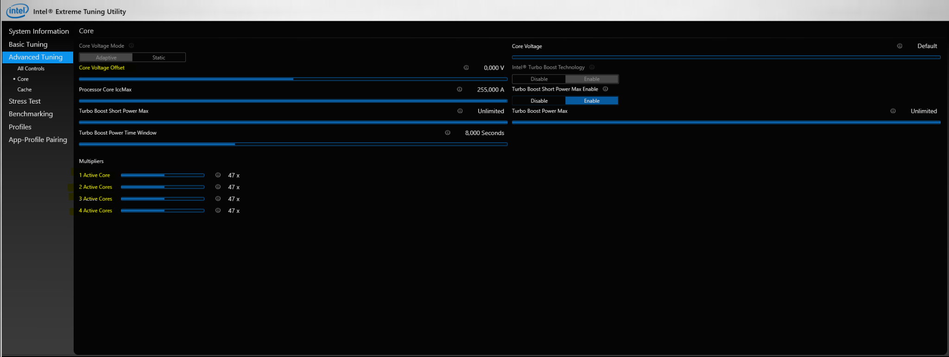Click the Core page heading
The height and width of the screenshot is (357, 949).
click(x=86, y=31)
